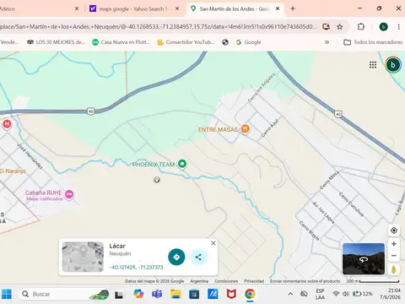This screenshot has width=405, height=304.
Task: Show hidden system tray icons
Action: (x=290, y=294)
